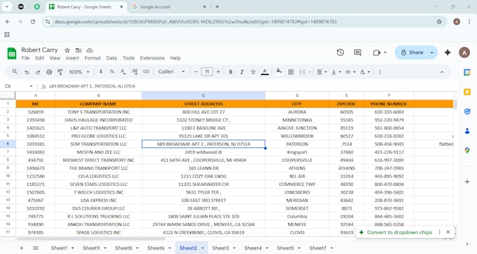Toggle strikethrough formatting

(253, 72)
